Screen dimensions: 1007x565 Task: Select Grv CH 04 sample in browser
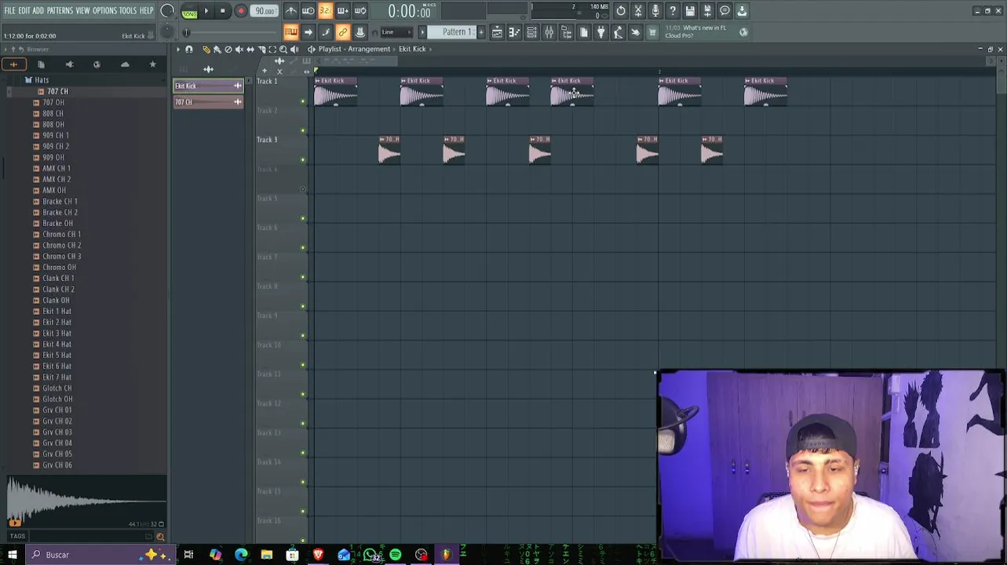57,443
